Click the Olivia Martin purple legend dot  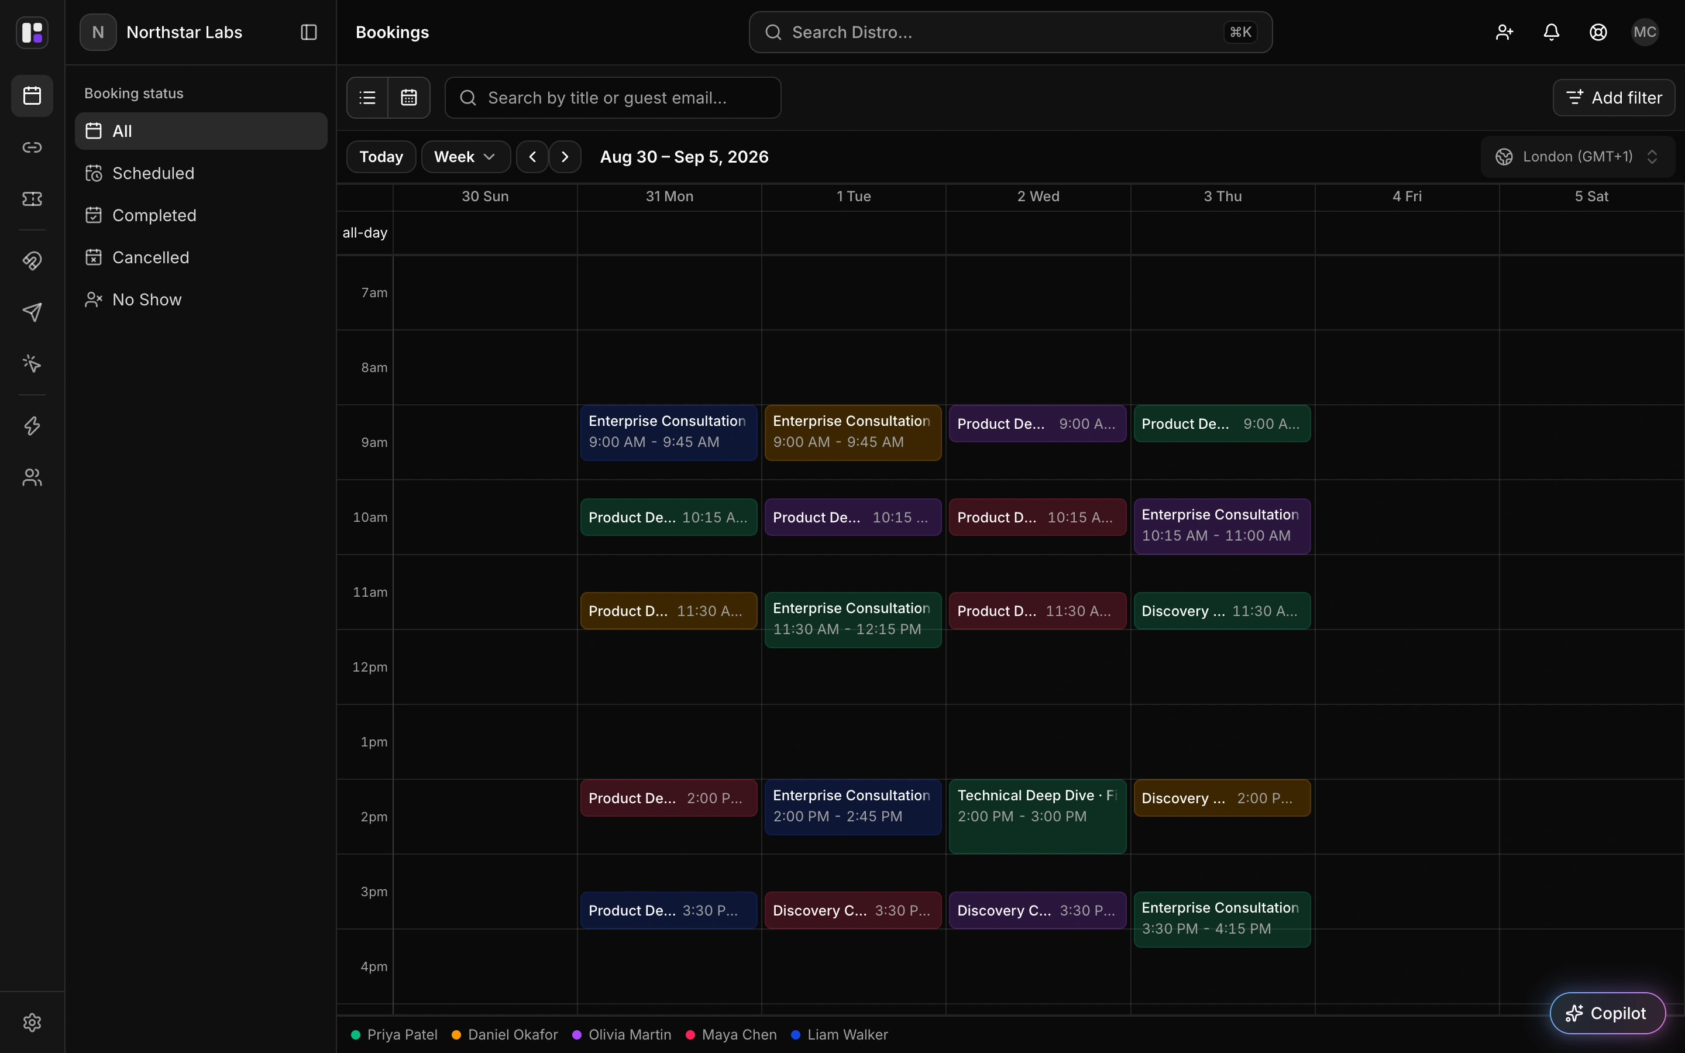tap(577, 1035)
